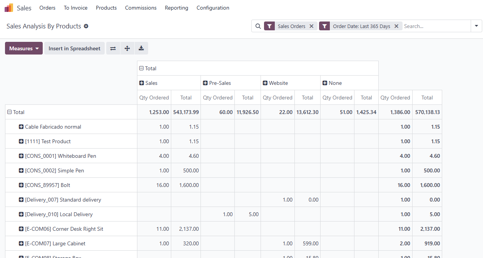Image resolution: width=483 pixels, height=258 pixels.
Task: Click the download xlsx icon
Action: tap(141, 48)
